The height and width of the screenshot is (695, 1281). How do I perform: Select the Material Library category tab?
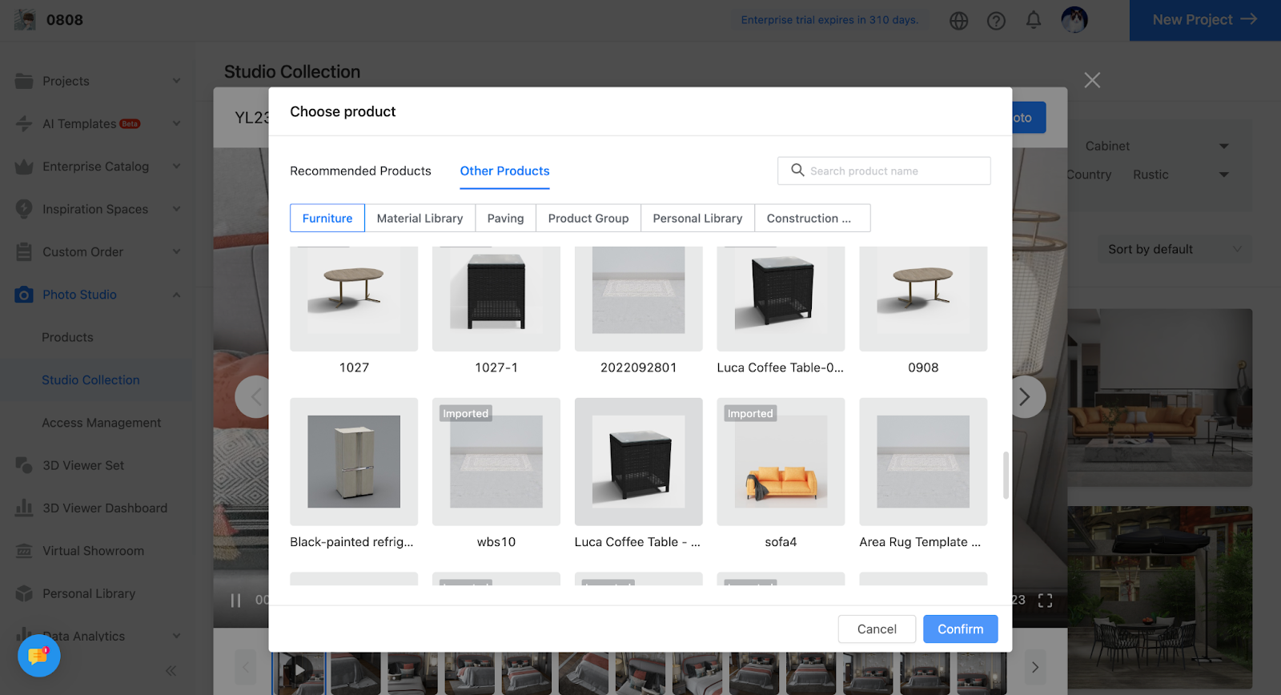(420, 219)
